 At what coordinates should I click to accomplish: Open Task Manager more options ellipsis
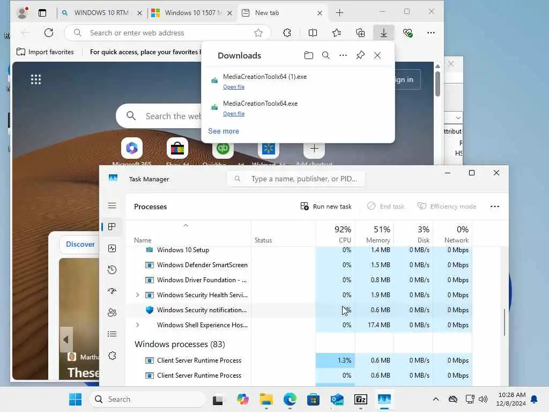[x=495, y=207]
